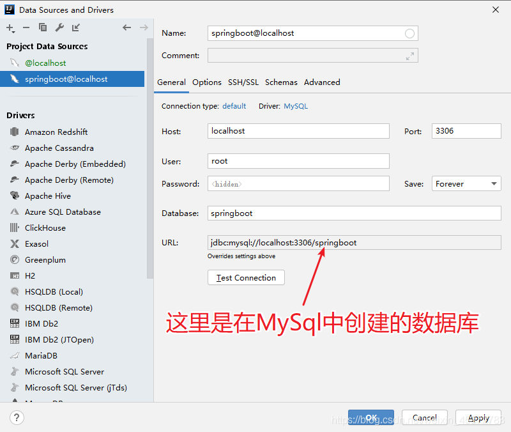Click the color circle in Name field

point(409,33)
